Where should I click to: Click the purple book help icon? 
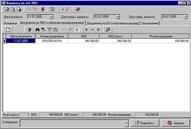coord(78,9)
